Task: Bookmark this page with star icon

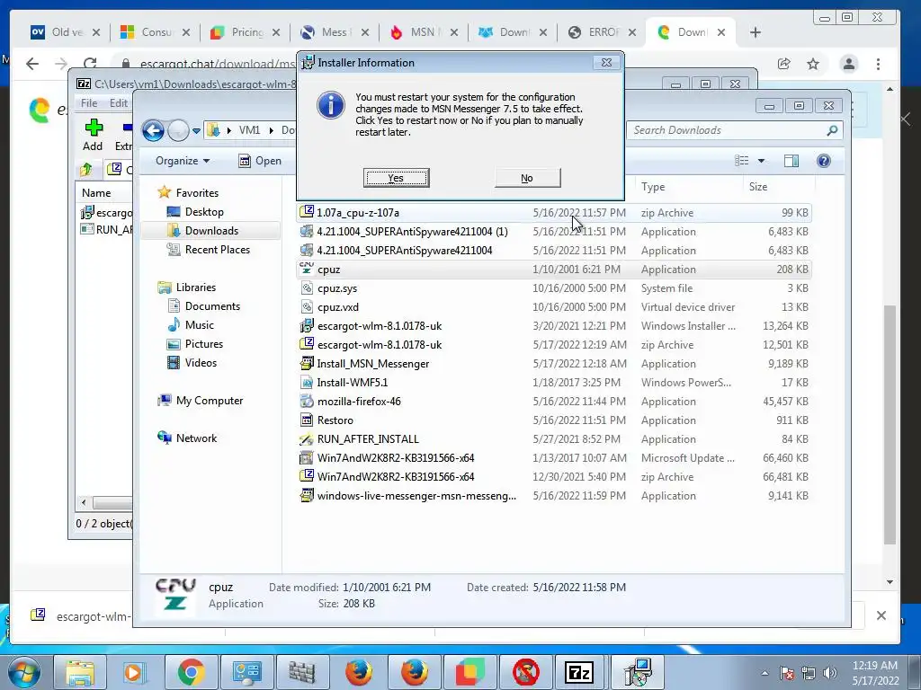Action: pyautogui.click(x=813, y=64)
